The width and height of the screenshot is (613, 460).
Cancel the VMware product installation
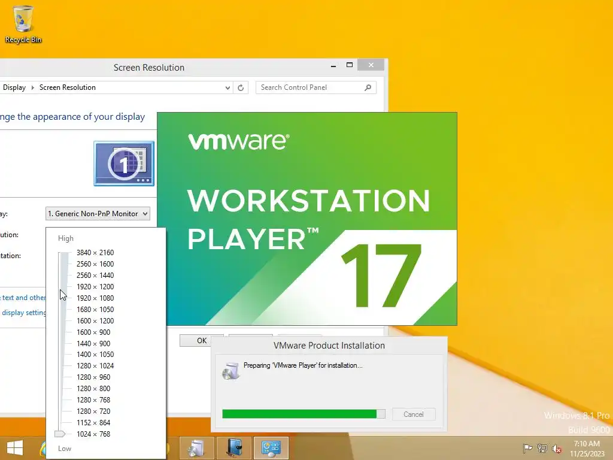click(414, 414)
